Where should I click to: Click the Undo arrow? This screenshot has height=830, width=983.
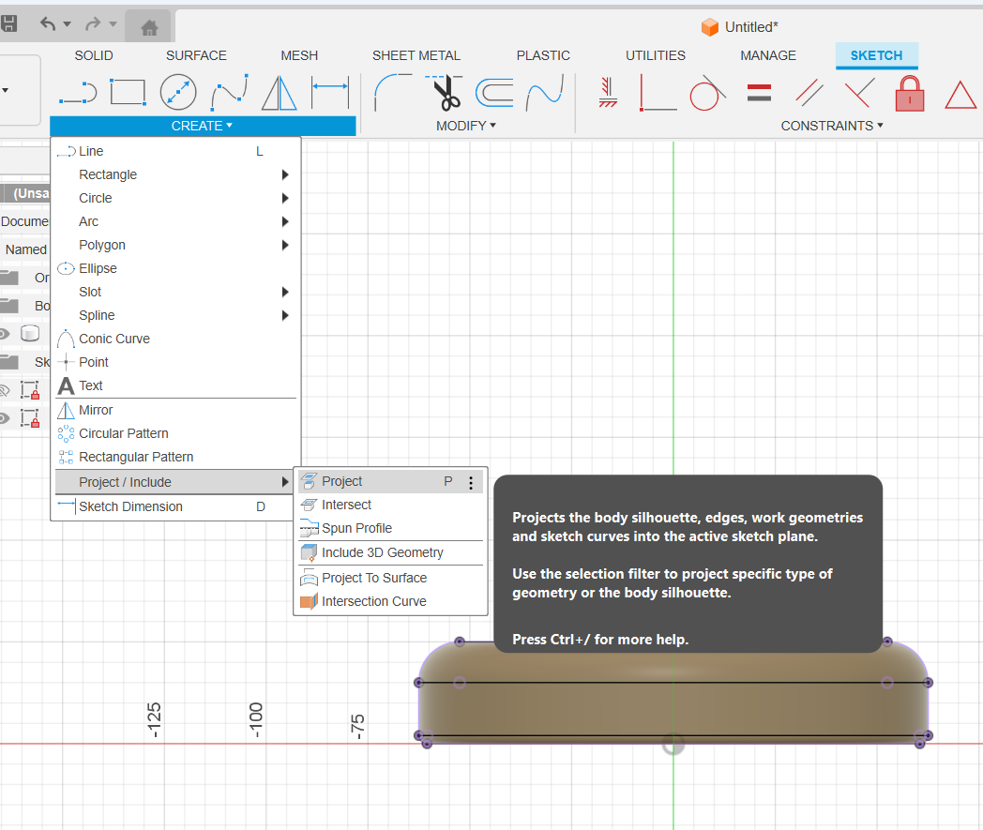48,23
